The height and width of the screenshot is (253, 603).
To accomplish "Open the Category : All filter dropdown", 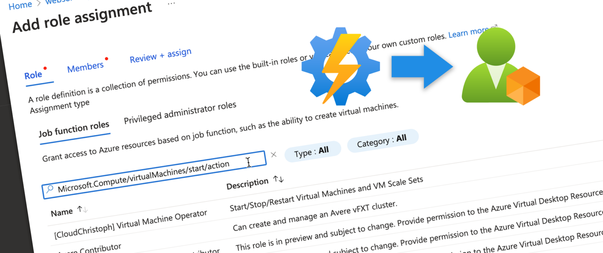I will click(x=382, y=139).
